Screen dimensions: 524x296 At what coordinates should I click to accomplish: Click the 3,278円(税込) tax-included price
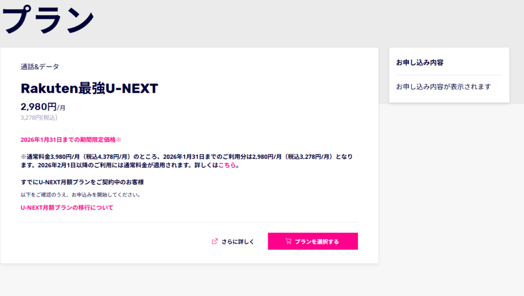pos(39,117)
